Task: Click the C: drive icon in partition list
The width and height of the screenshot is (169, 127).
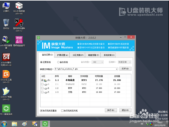Action: (46, 80)
